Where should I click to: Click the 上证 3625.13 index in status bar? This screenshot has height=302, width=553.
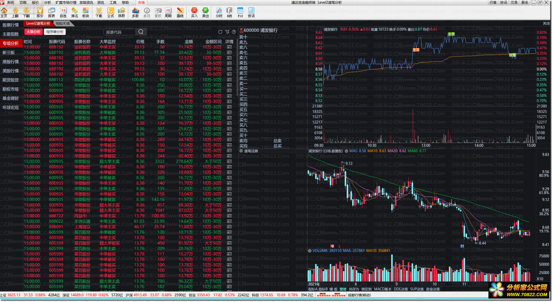[x=10, y=295]
